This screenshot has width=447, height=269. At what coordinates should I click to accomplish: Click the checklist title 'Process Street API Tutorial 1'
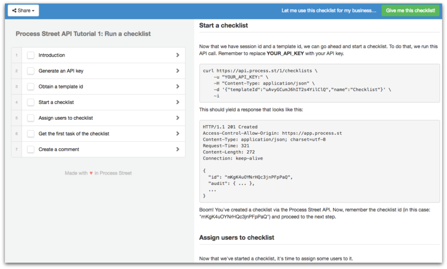pyautogui.click(x=83, y=34)
